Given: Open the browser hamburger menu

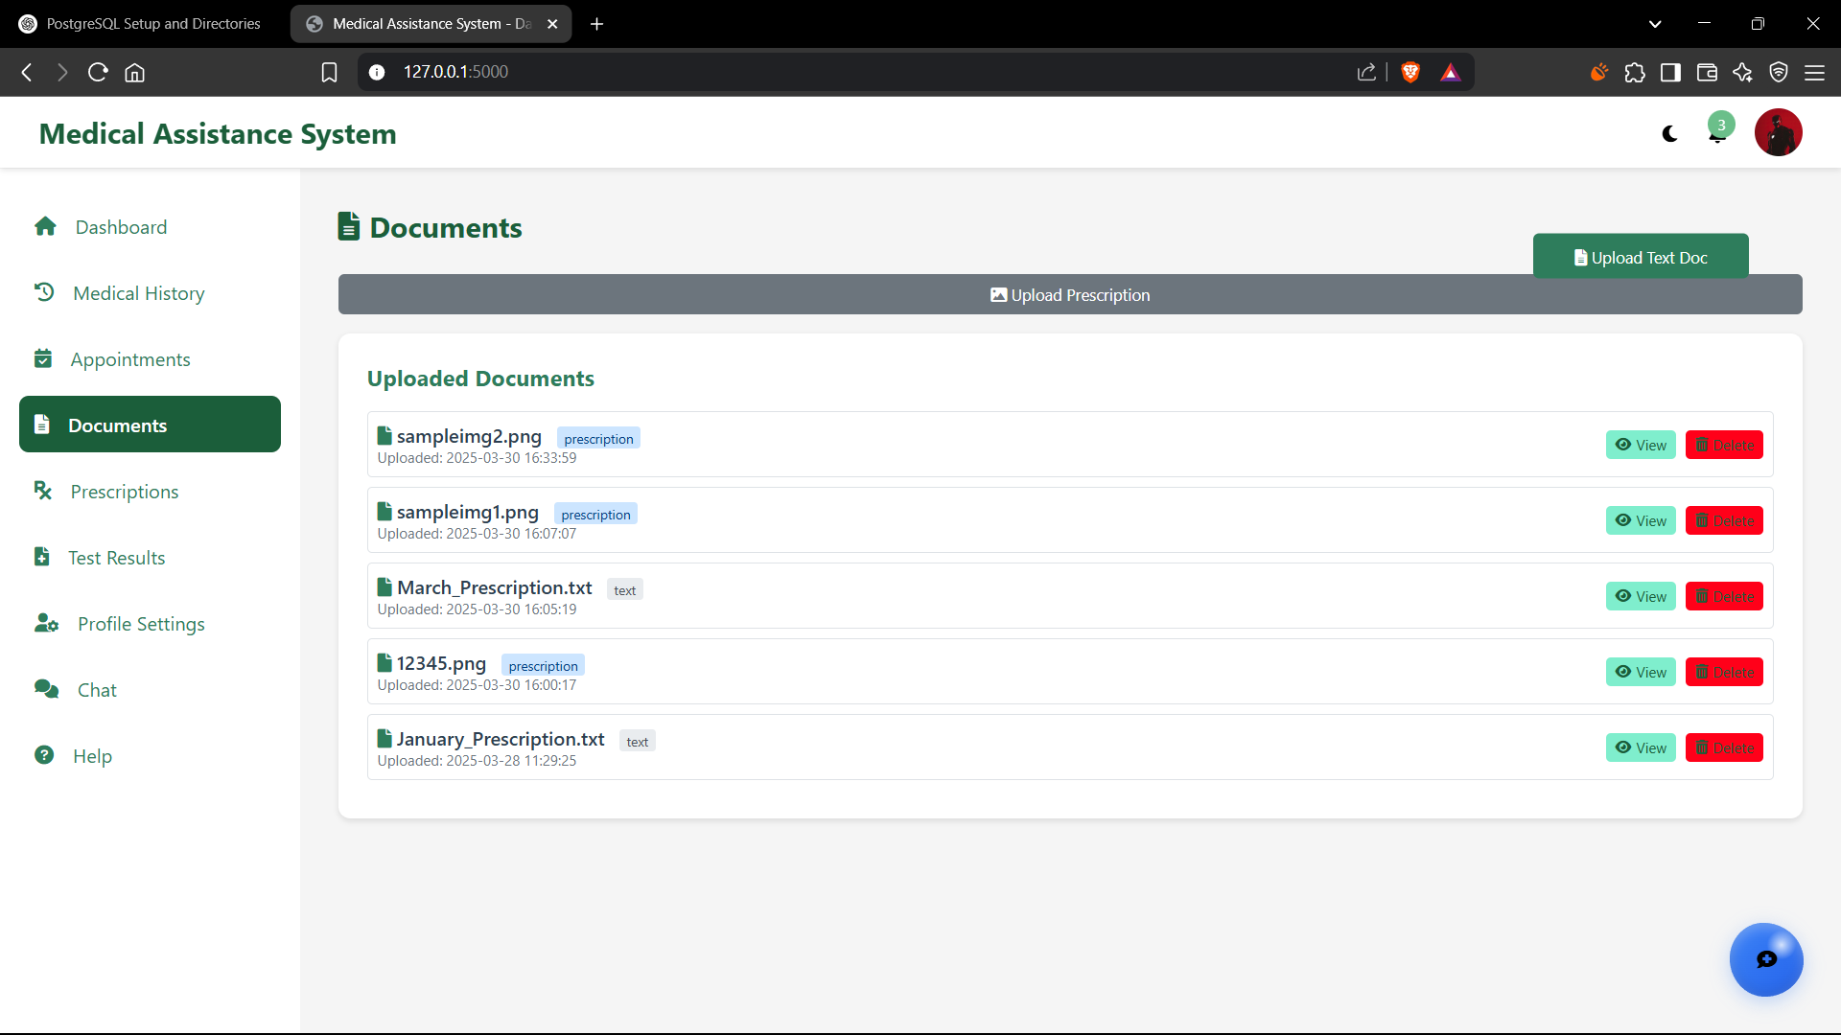Looking at the screenshot, I should coord(1814,72).
